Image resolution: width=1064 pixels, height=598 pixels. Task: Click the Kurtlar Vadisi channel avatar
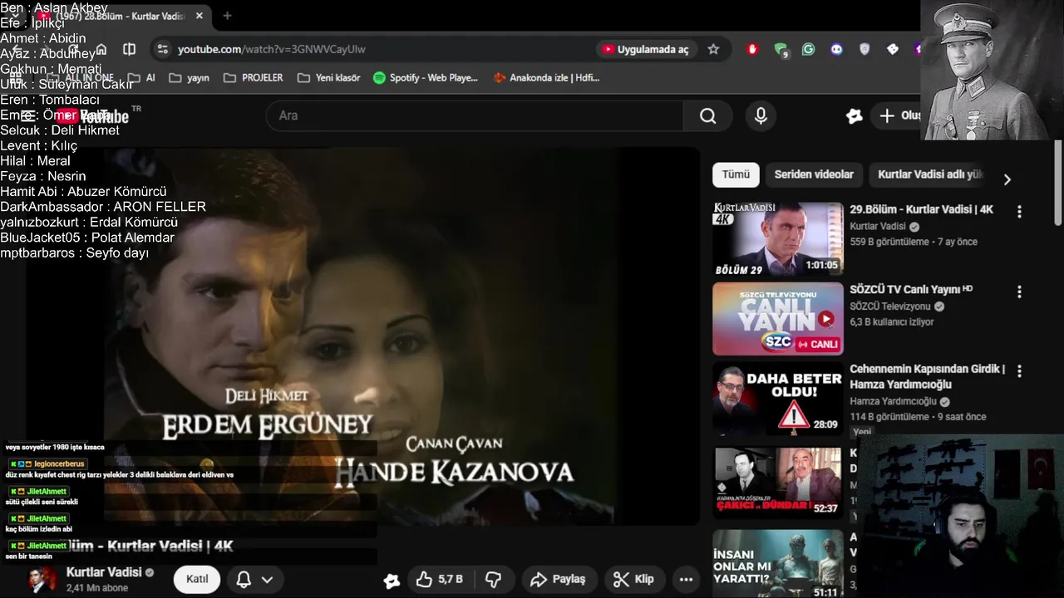pyautogui.click(x=42, y=579)
